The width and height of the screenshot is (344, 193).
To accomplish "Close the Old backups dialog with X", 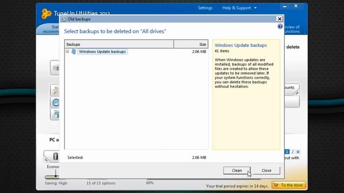I will click(x=279, y=19).
